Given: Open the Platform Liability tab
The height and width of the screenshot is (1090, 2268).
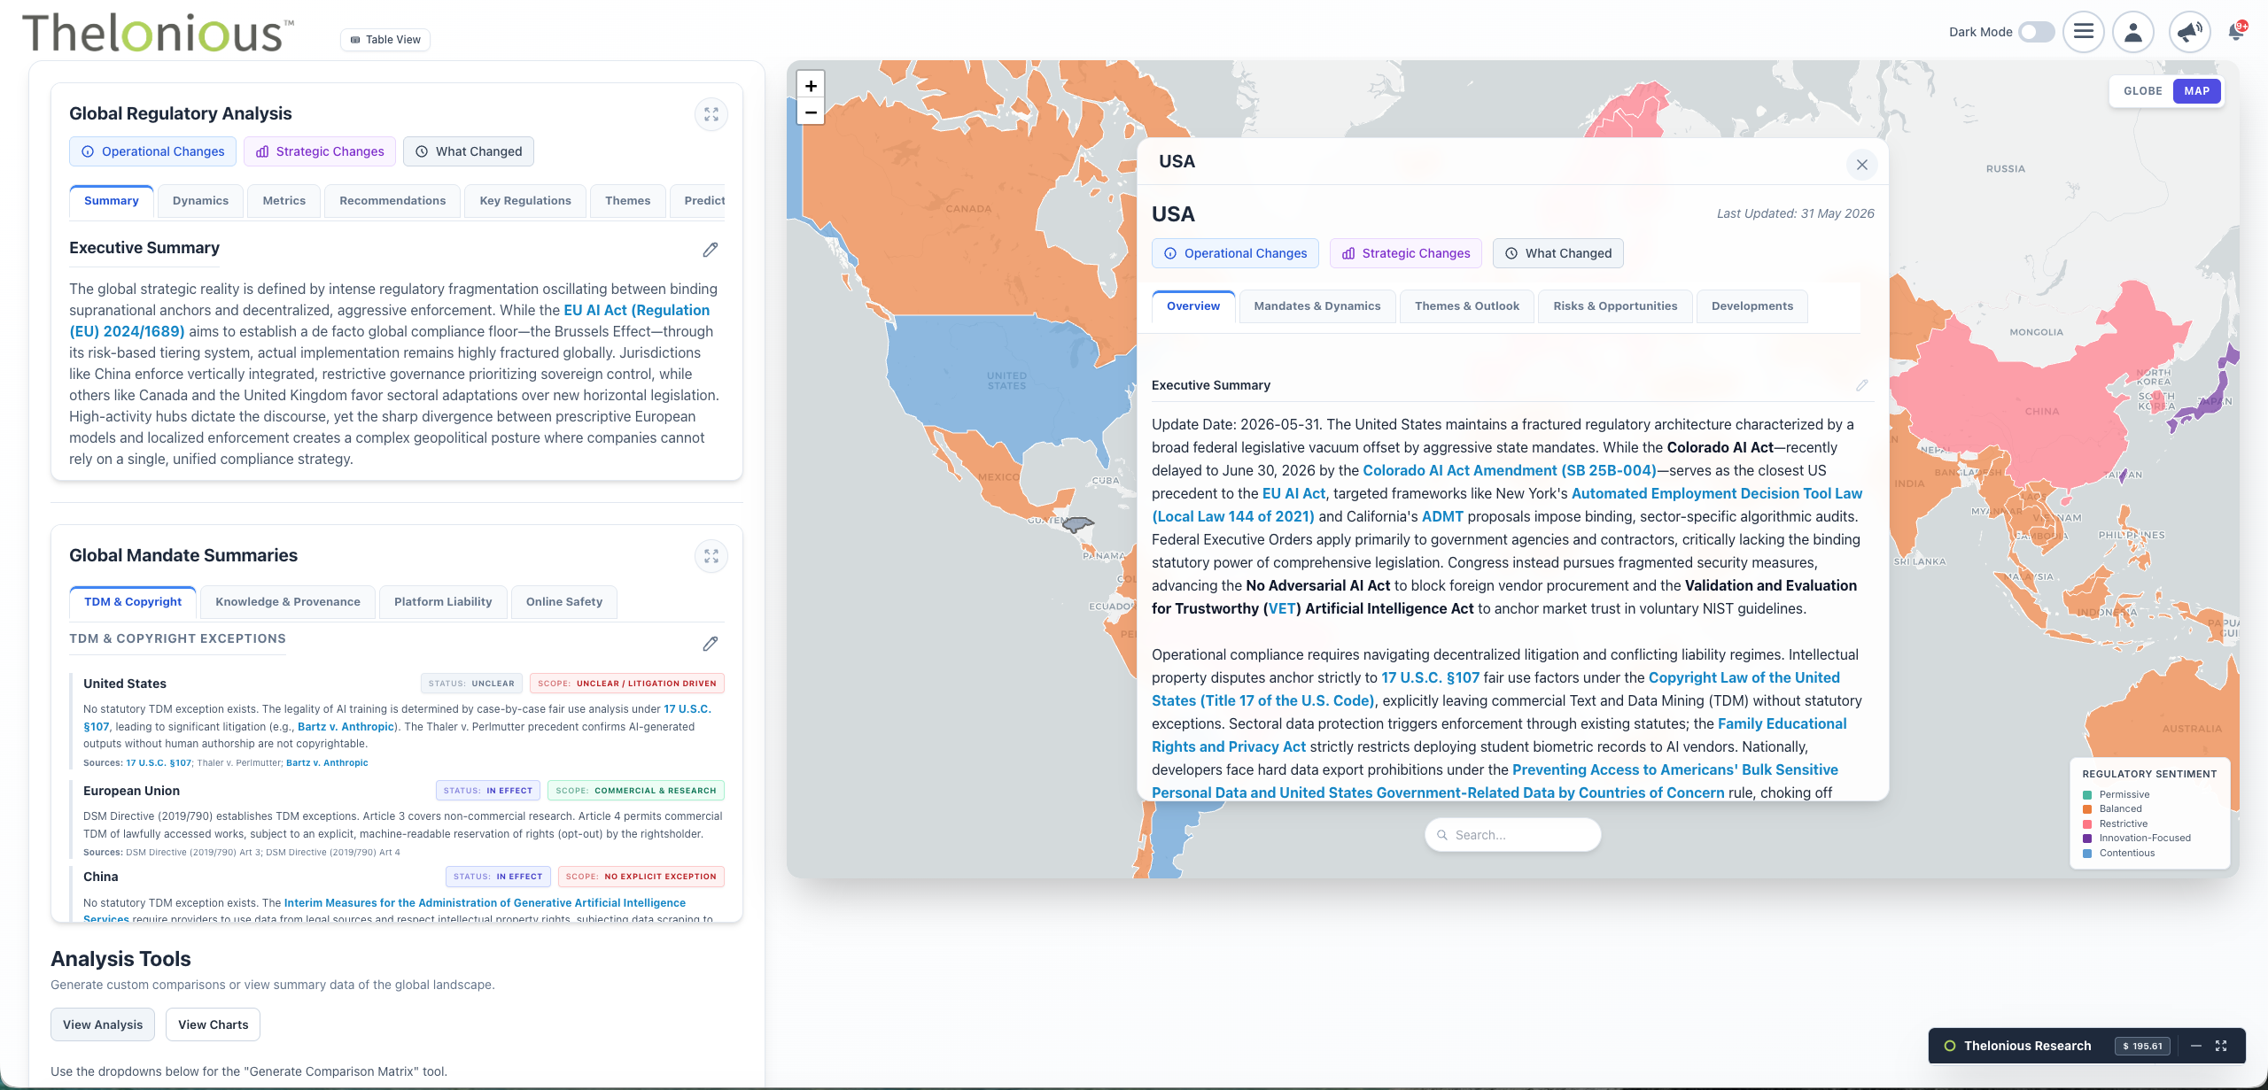Looking at the screenshot, I should point(443,602).
